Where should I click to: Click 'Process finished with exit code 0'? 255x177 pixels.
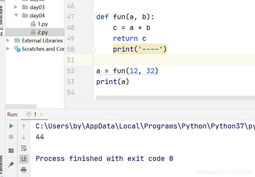pyautogui.click(x=104, y=158)
